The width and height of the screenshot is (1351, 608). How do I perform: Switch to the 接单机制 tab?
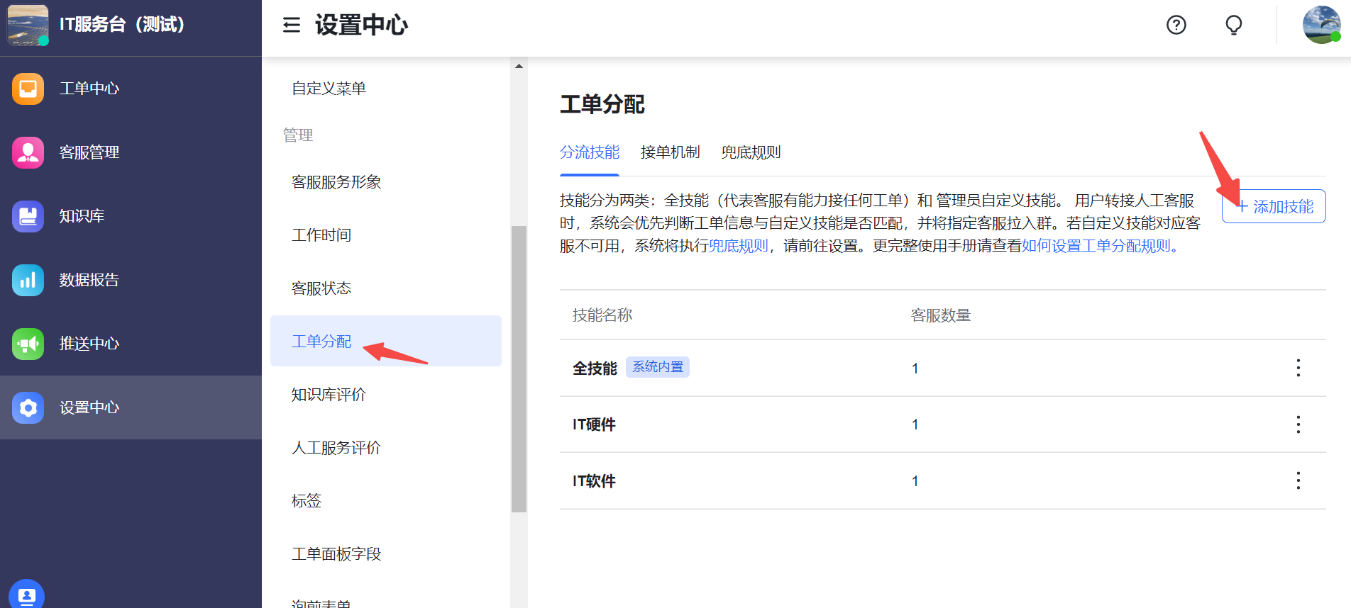tap(670, 152)
